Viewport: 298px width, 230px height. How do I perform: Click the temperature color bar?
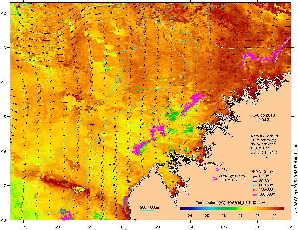coord(232,209)
